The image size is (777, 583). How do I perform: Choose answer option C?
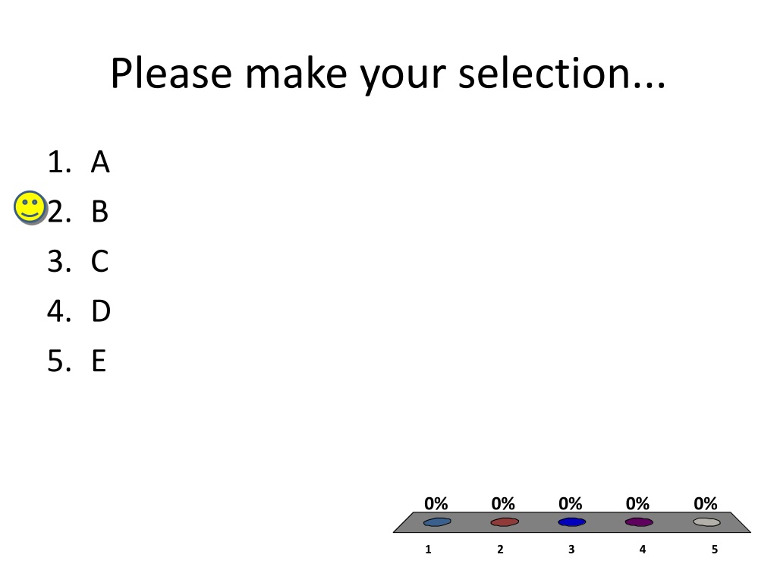click(x=78, y=261)
